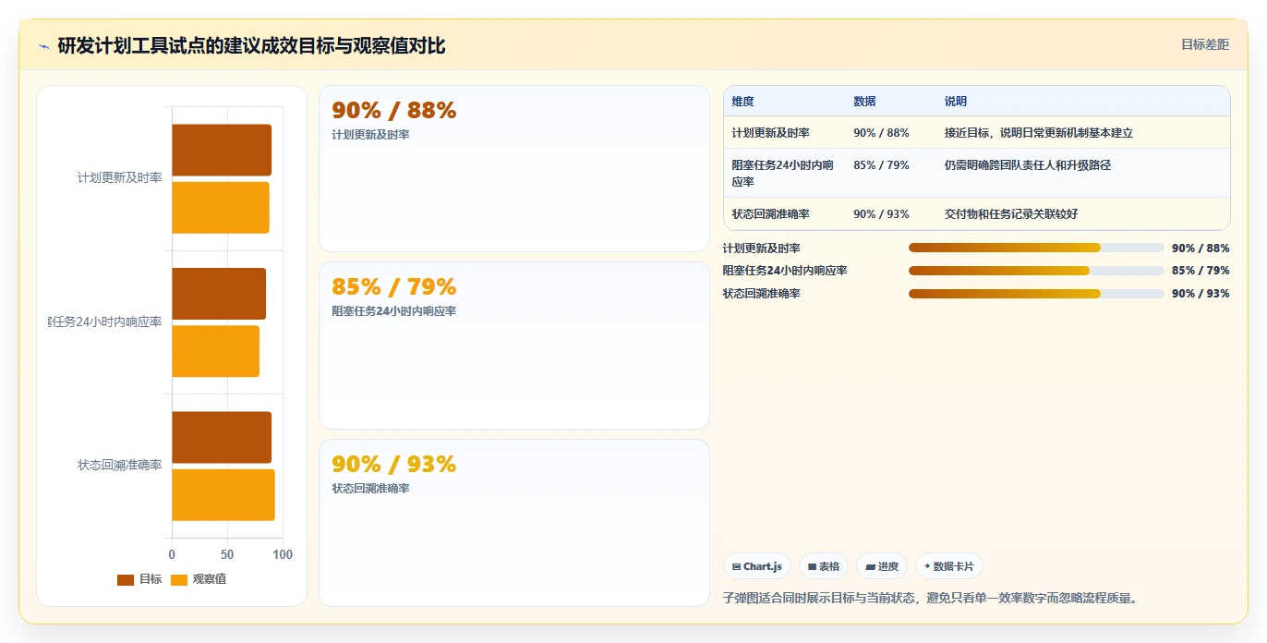The image size is (1267, 643).
Task: Select the 85% / 79% data card
Action: click(514, 346)
